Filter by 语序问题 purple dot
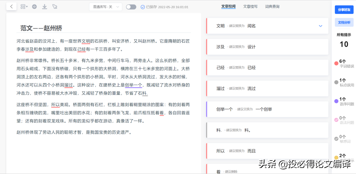This screenshot has width=356, height=174. coord(337,101)
